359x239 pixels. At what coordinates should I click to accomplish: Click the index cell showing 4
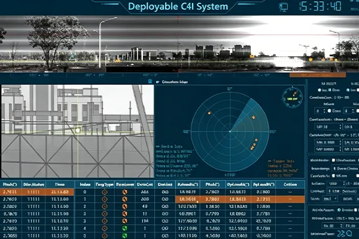pos(85,228)
